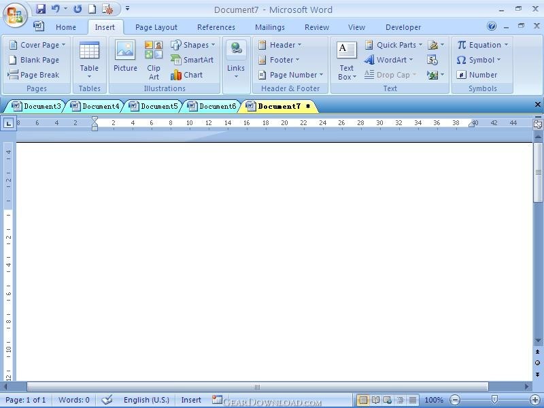Open the Office Button menu

[15, 15]
